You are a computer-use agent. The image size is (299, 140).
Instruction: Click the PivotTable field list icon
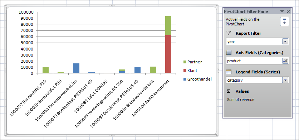click(x=284, y=21)
